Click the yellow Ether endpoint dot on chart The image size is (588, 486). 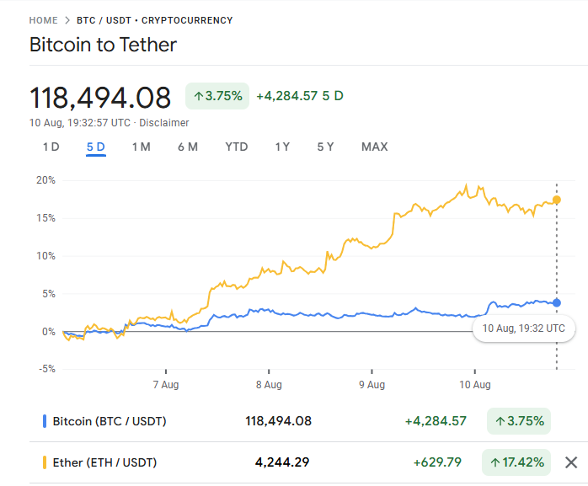pyautogui.click(x=556, y=200)
